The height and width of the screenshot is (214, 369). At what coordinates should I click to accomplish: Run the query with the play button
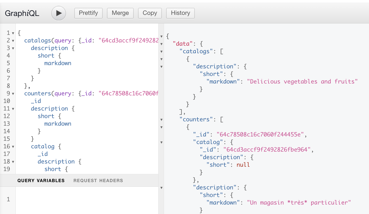point(59,13)
